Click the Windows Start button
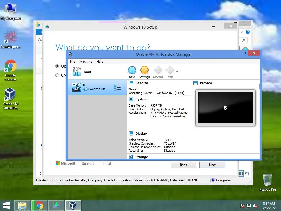The image size is (281, 211). pos(7,206)
